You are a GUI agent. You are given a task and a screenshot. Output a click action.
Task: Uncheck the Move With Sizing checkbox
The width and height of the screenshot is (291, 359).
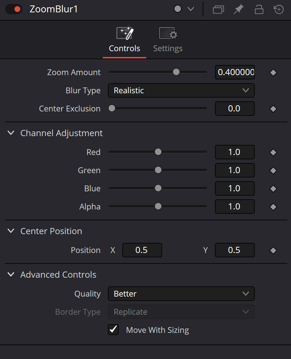click(x=113, y=330)
